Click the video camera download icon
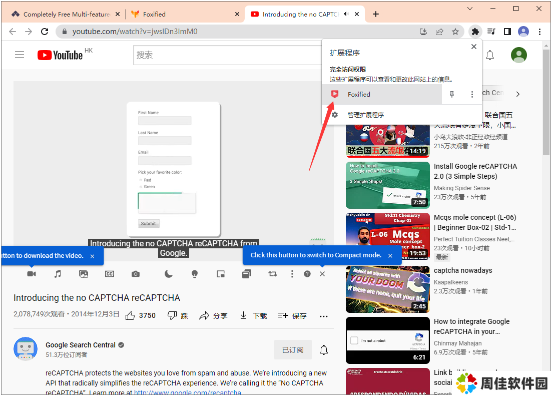The height and width of the screenshot is (396, 552). (x=32, y=274)
